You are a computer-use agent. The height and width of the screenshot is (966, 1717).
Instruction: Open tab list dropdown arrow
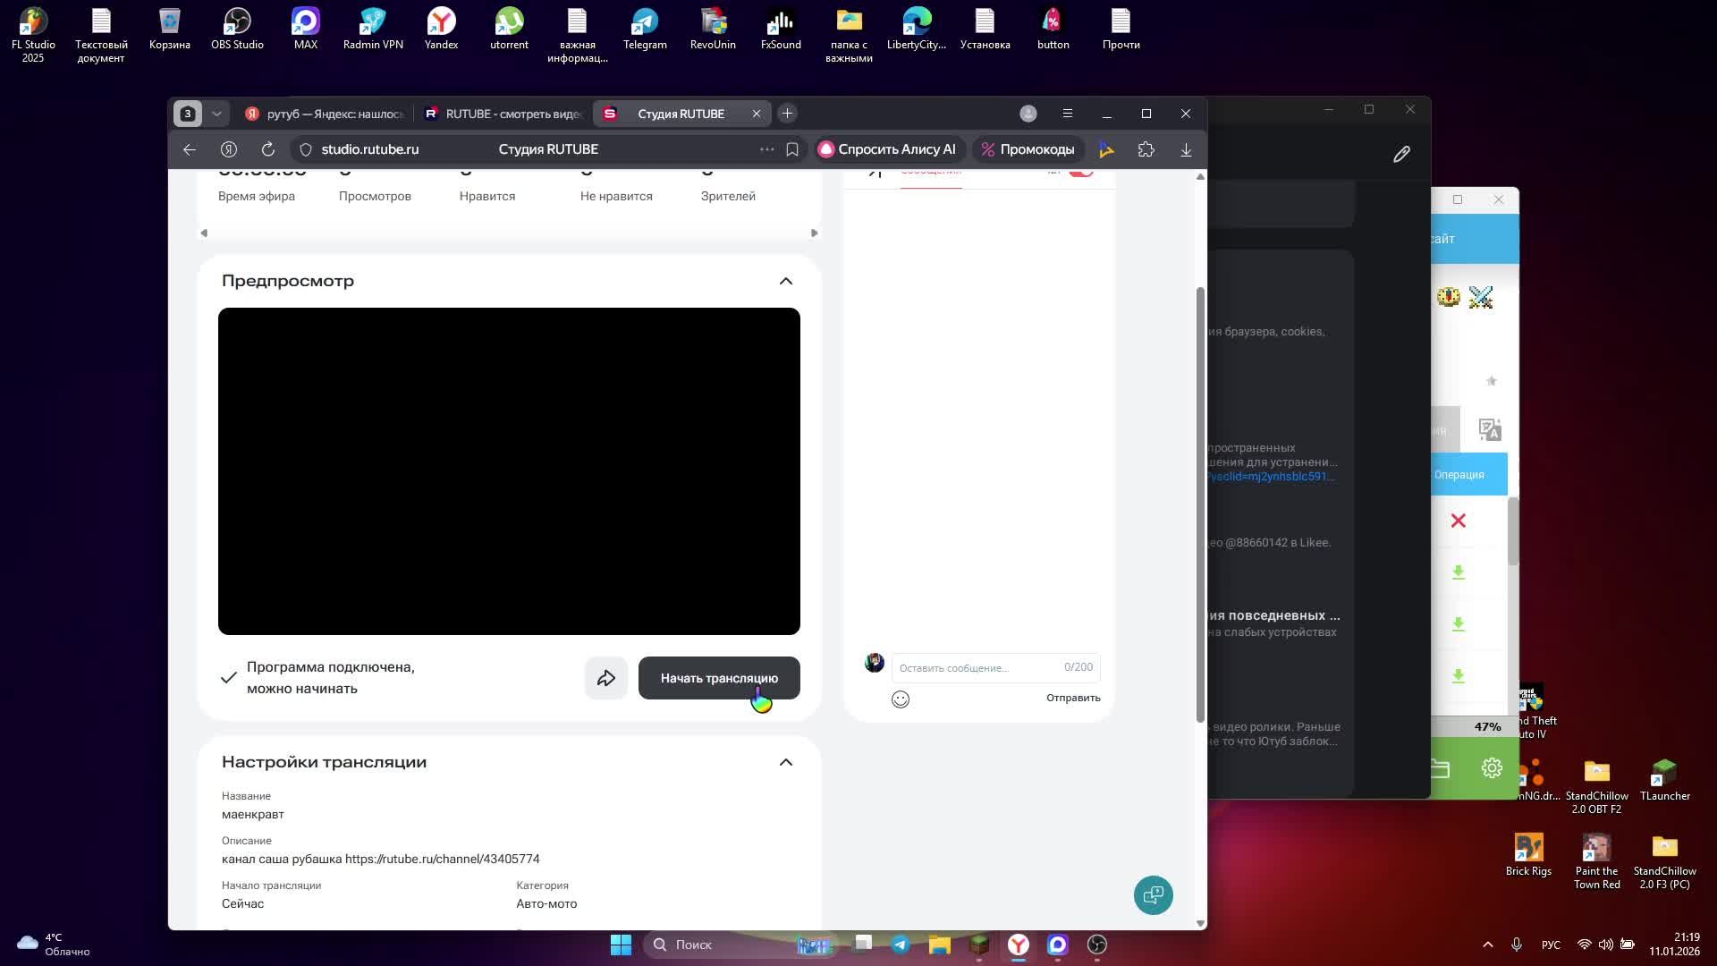tap(216, 114)
